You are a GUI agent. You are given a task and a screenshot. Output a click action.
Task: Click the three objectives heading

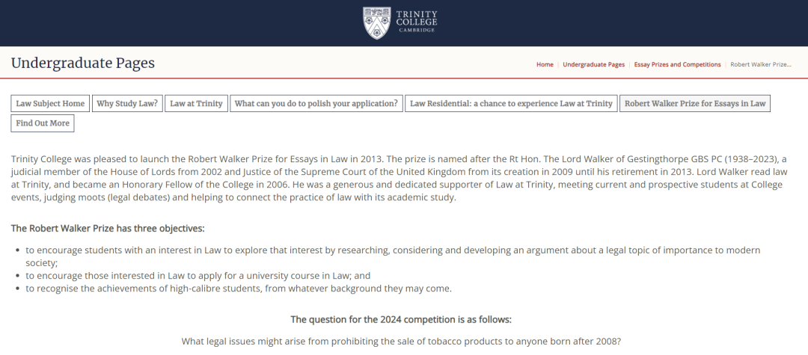tap(108, 228)
